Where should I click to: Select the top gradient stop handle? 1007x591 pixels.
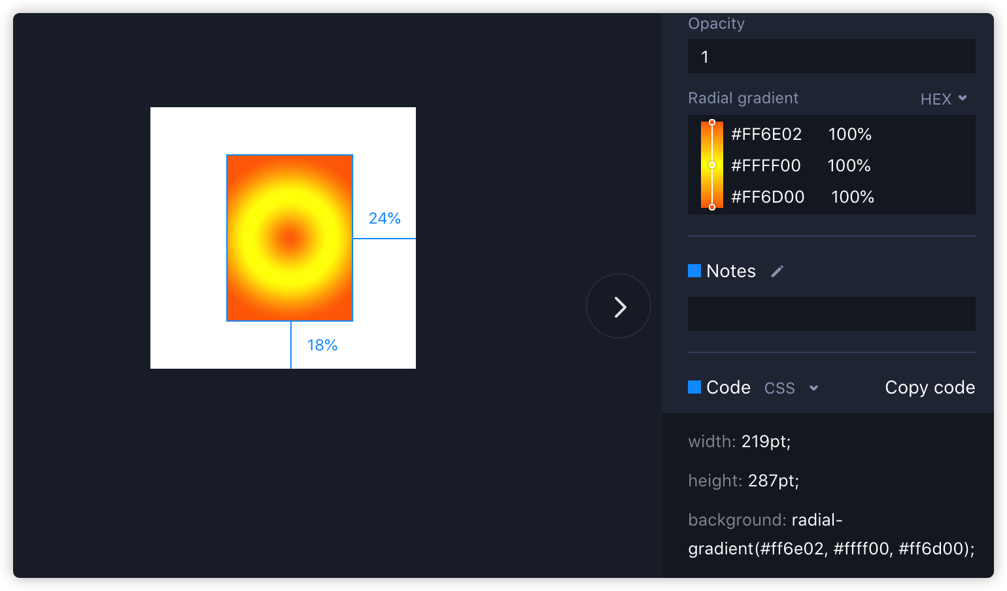[712, 122]
